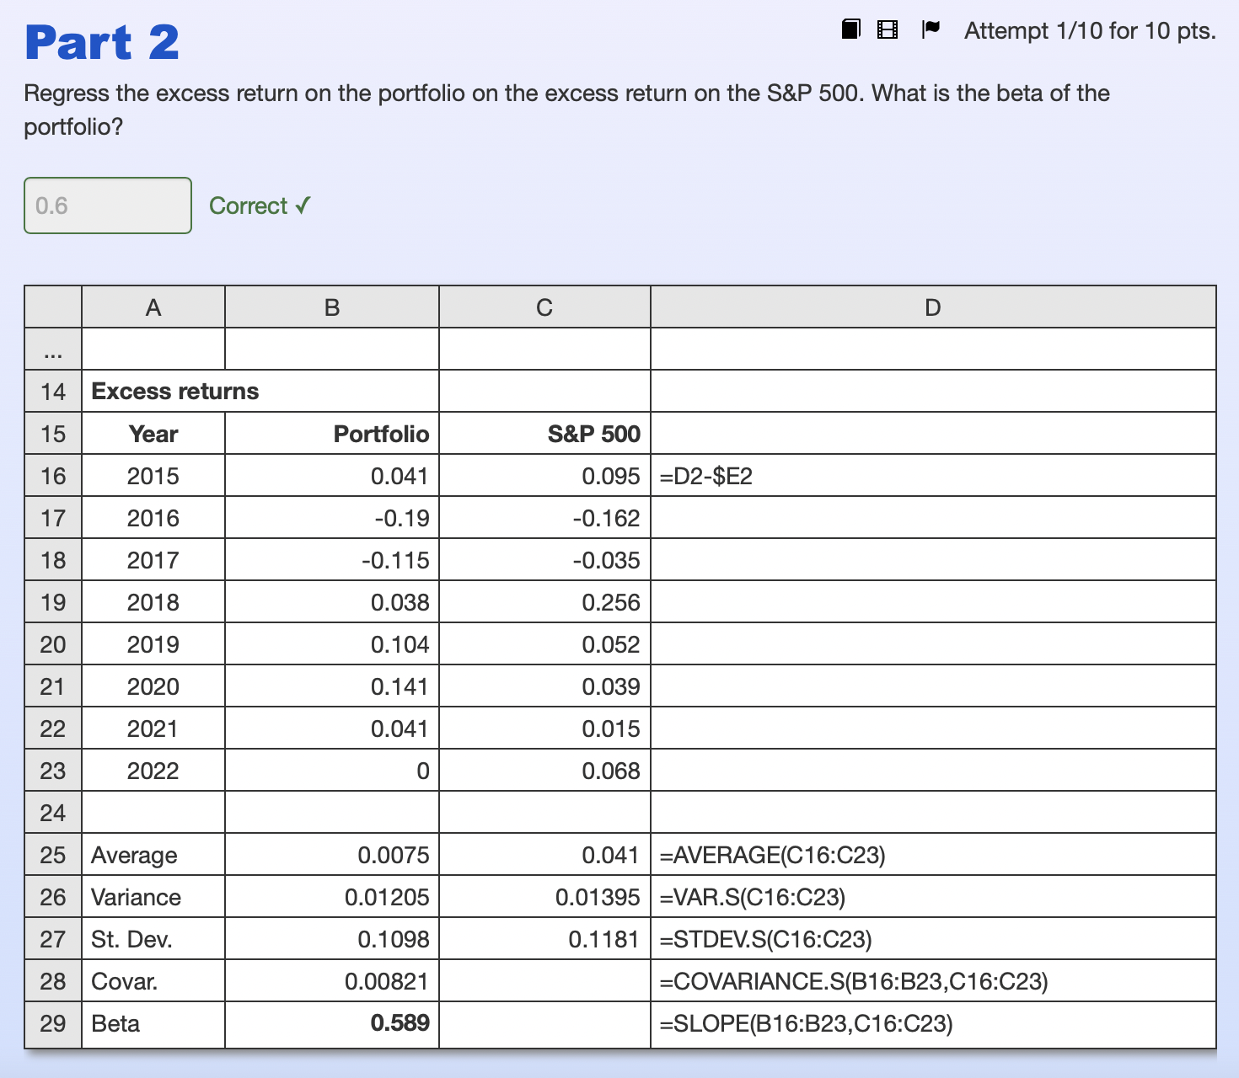Viewport: 1239px width, 1078px height.
Task: Click the 'Average' row label
Action: [x=153, y=855]
